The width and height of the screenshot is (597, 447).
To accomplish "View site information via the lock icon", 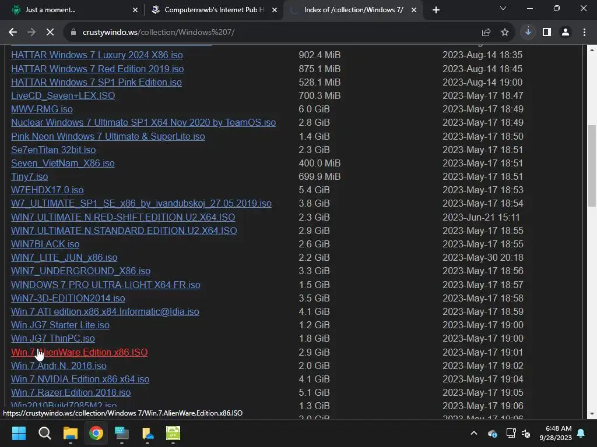I will [73, 33].
